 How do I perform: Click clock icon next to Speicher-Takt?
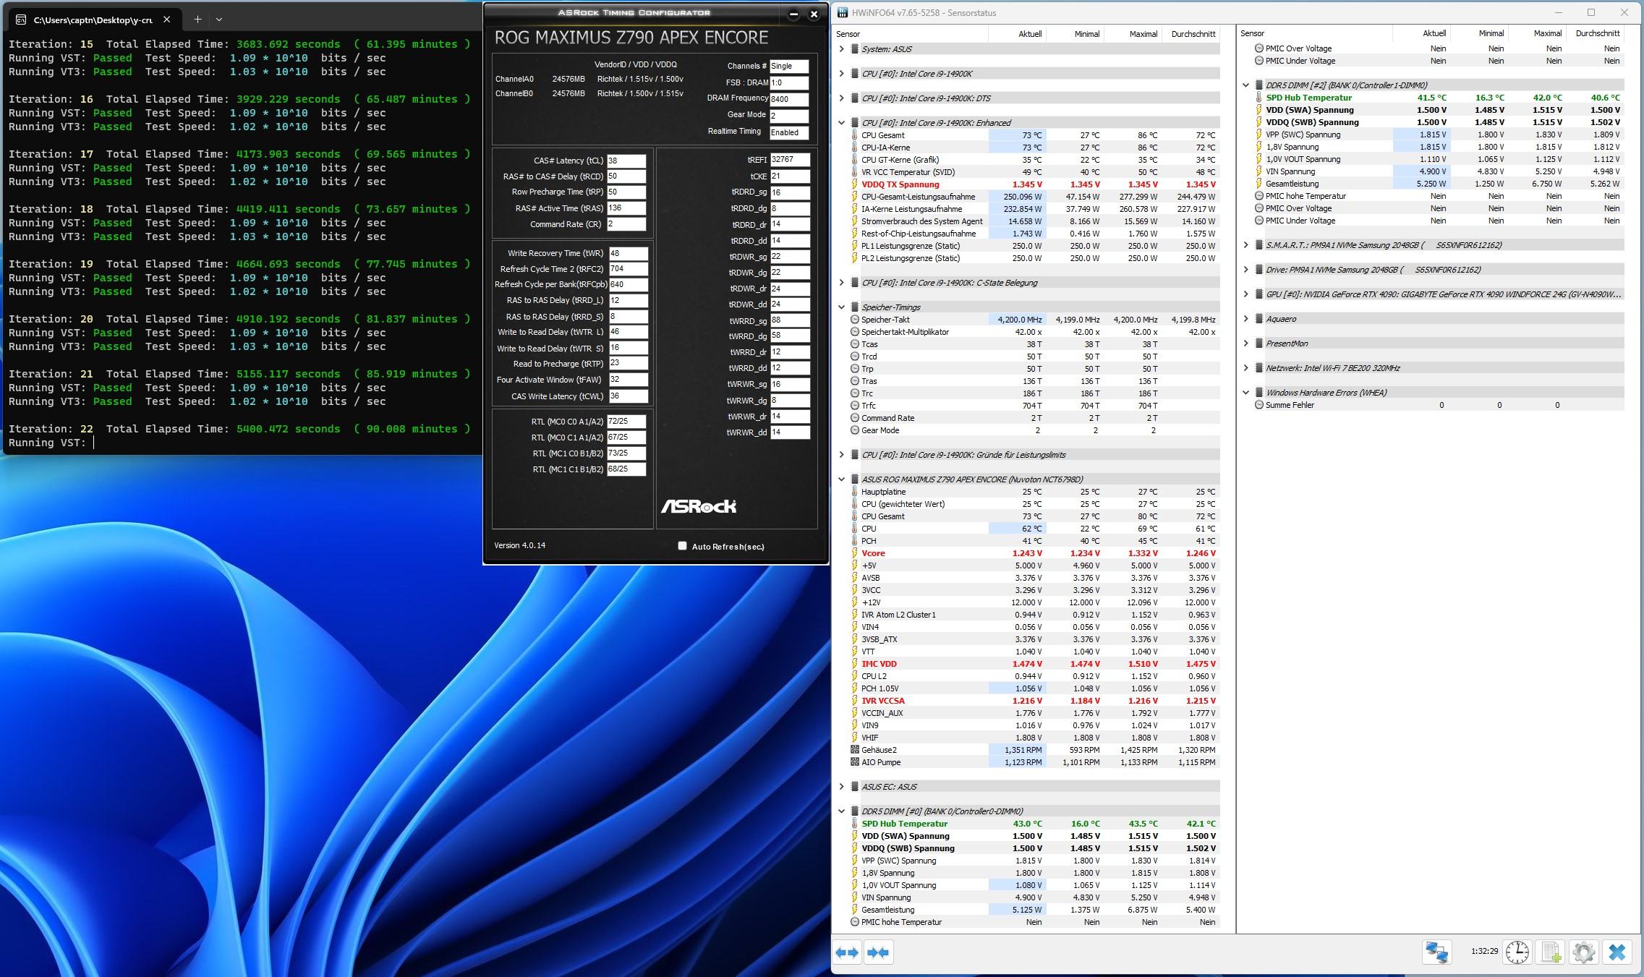(x=855, y=320)
